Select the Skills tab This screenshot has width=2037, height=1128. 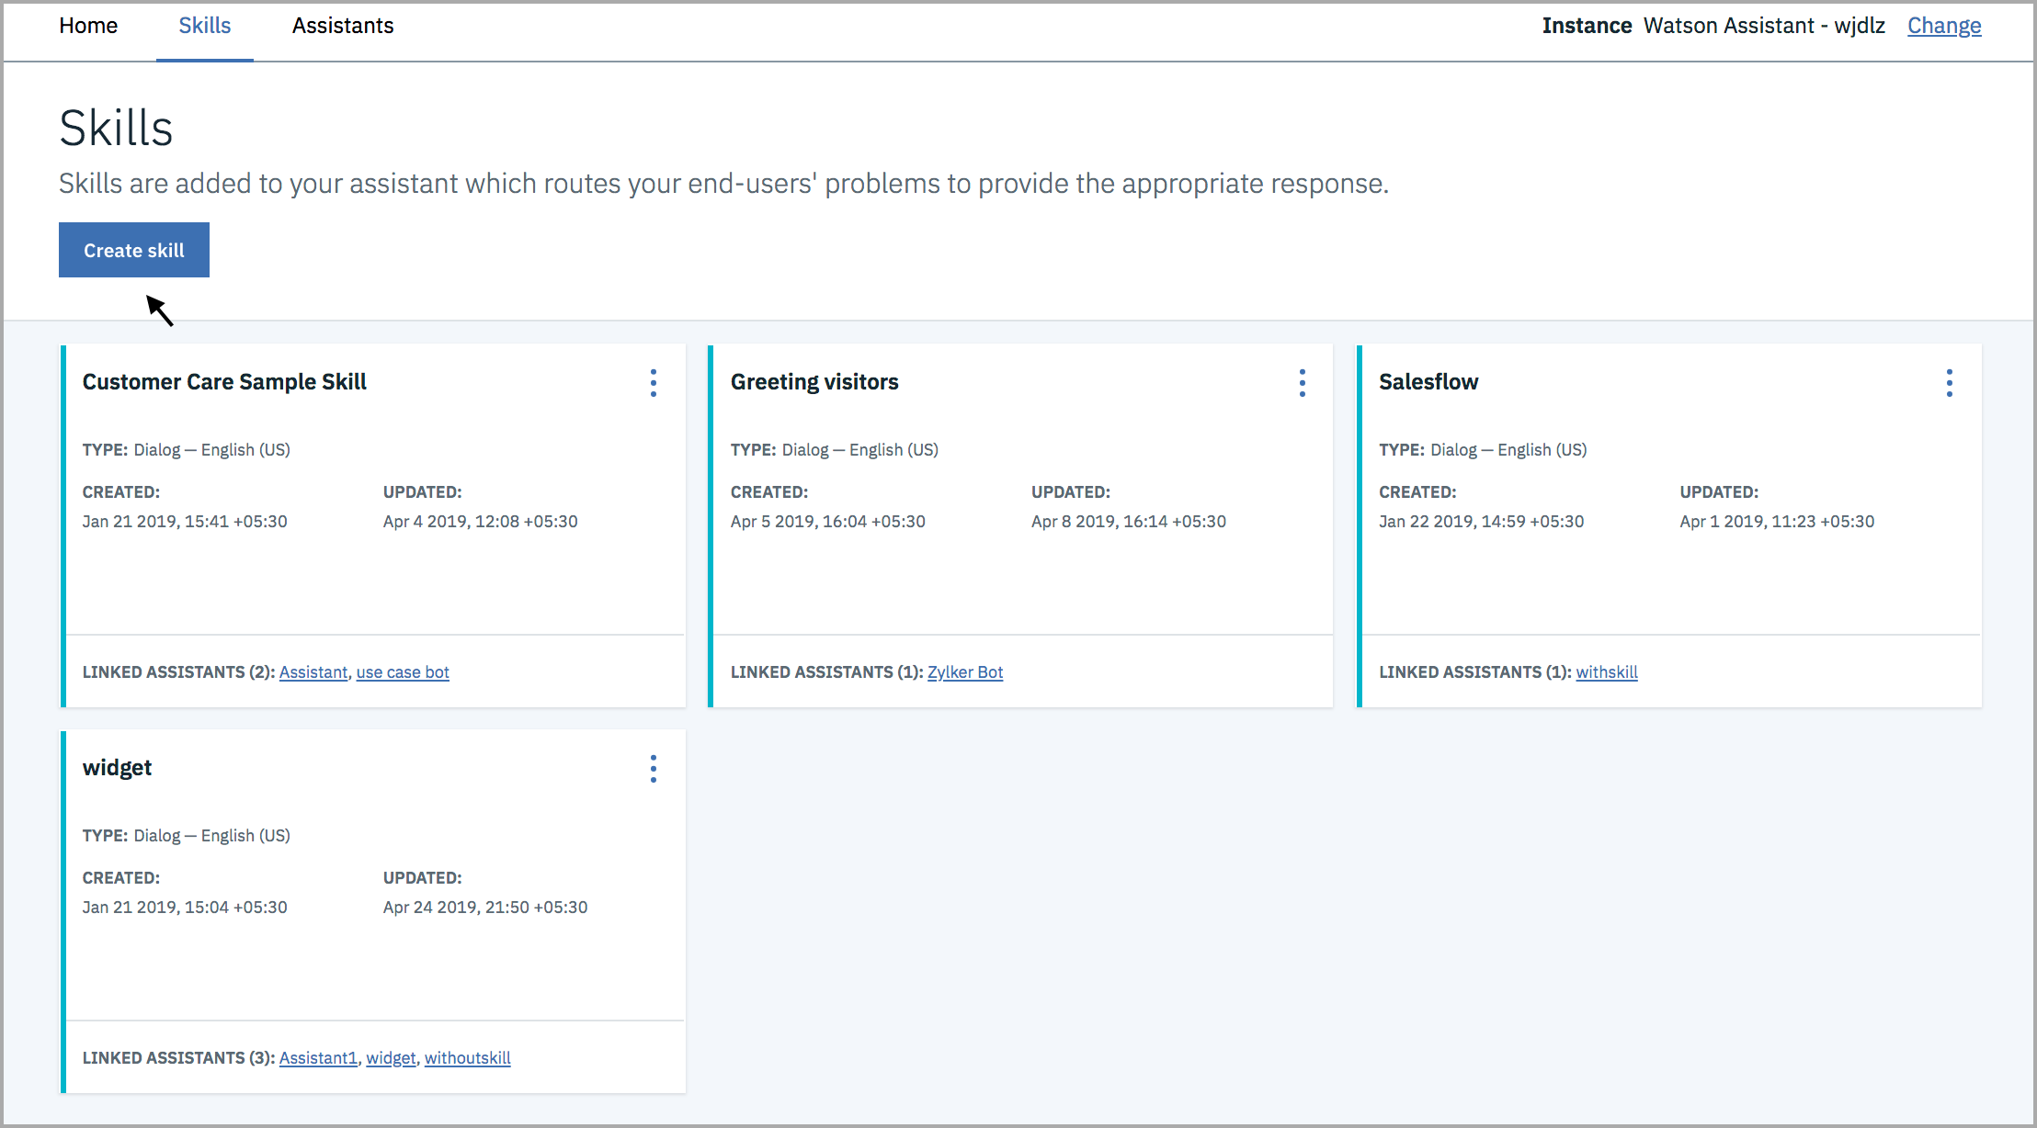coord(204,26)
